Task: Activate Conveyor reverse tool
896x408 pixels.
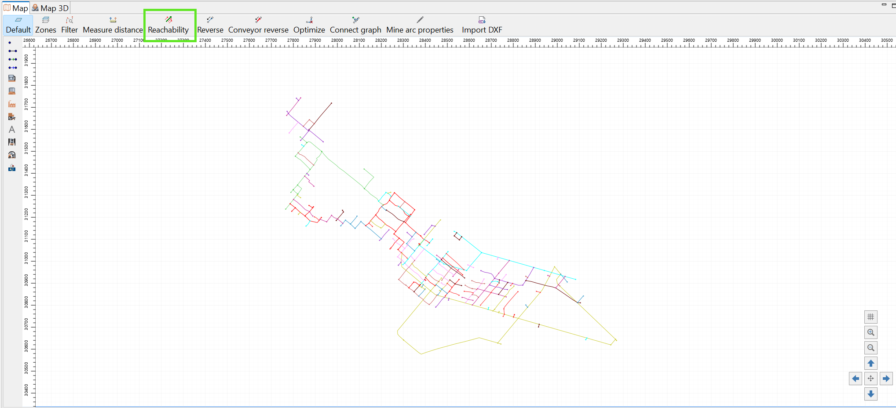Action: pyautogui.click(x=258, y=25)
